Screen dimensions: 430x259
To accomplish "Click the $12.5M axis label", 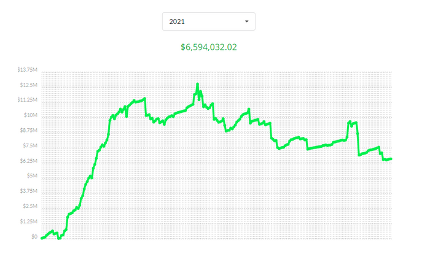I will 28,85.
